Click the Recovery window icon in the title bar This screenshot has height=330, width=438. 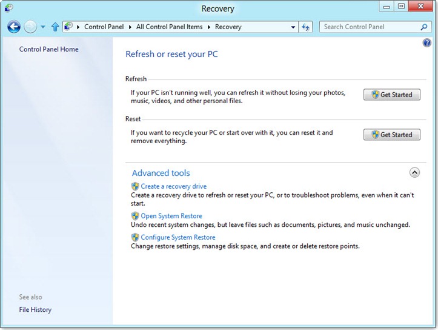[x=8, y=8]
